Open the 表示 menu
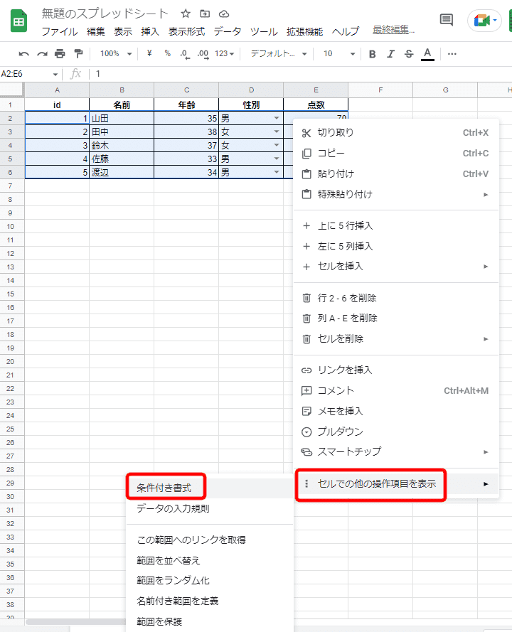 click(123, 31)
